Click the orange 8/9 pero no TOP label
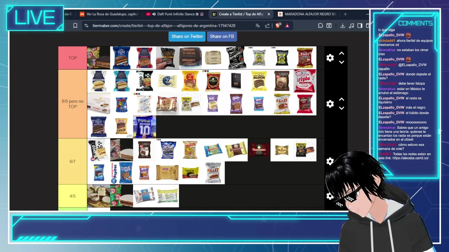This screenshot has width=449, height=252. click(x=73, y=104)
